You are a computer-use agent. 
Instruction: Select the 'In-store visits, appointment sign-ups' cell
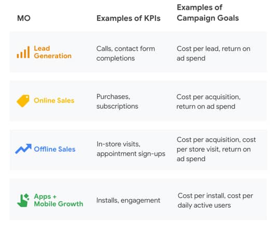[131, 149]
